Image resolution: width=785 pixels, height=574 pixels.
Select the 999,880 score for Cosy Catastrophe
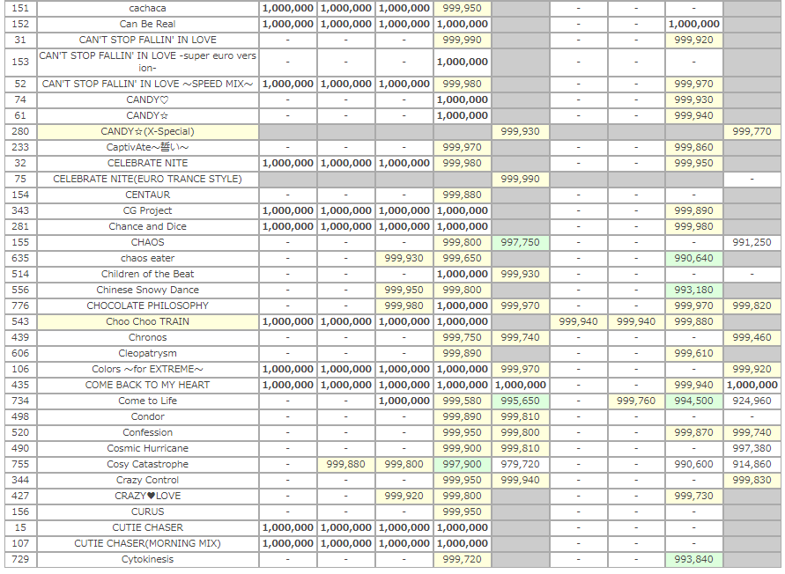pos(346,465)
